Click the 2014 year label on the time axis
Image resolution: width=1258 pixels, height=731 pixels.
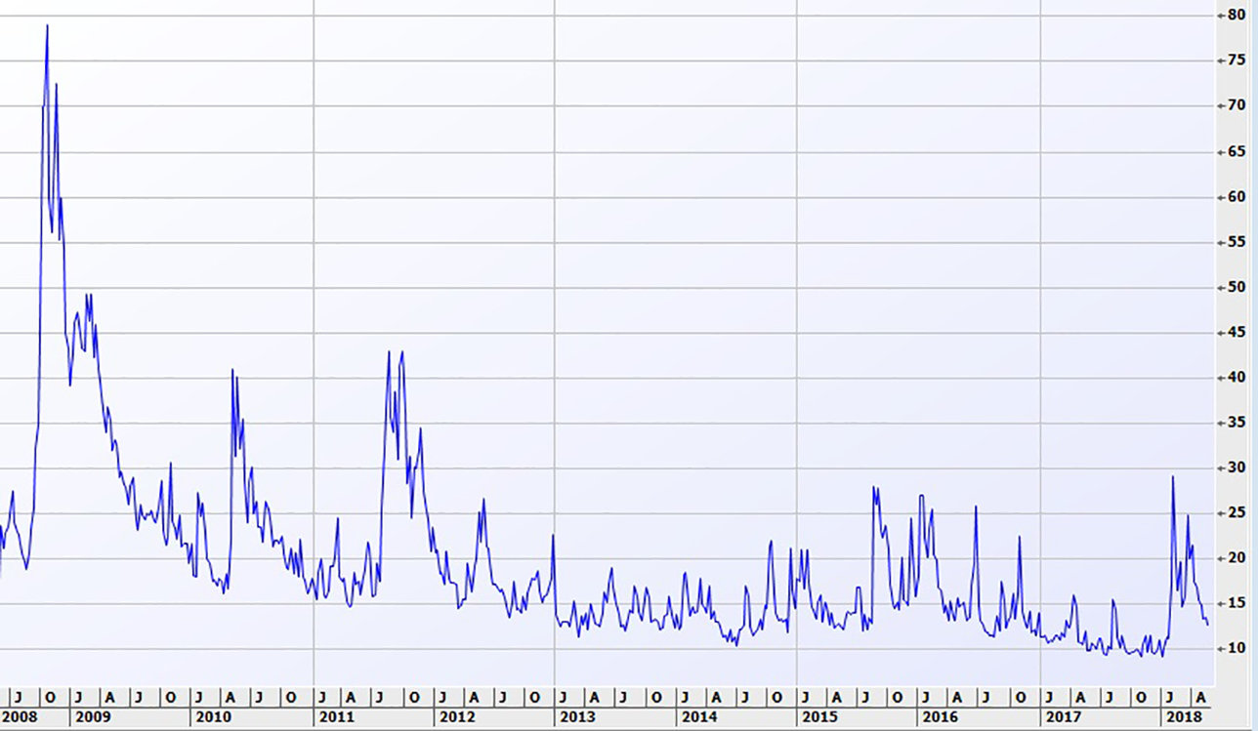[x=698, y=716]
